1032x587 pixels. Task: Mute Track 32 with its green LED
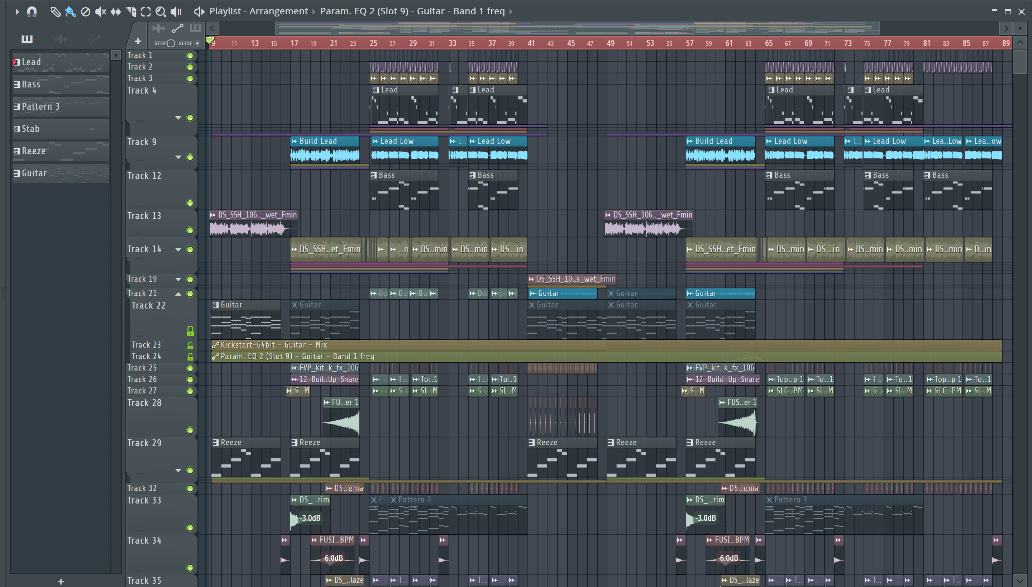pos(190,488)
